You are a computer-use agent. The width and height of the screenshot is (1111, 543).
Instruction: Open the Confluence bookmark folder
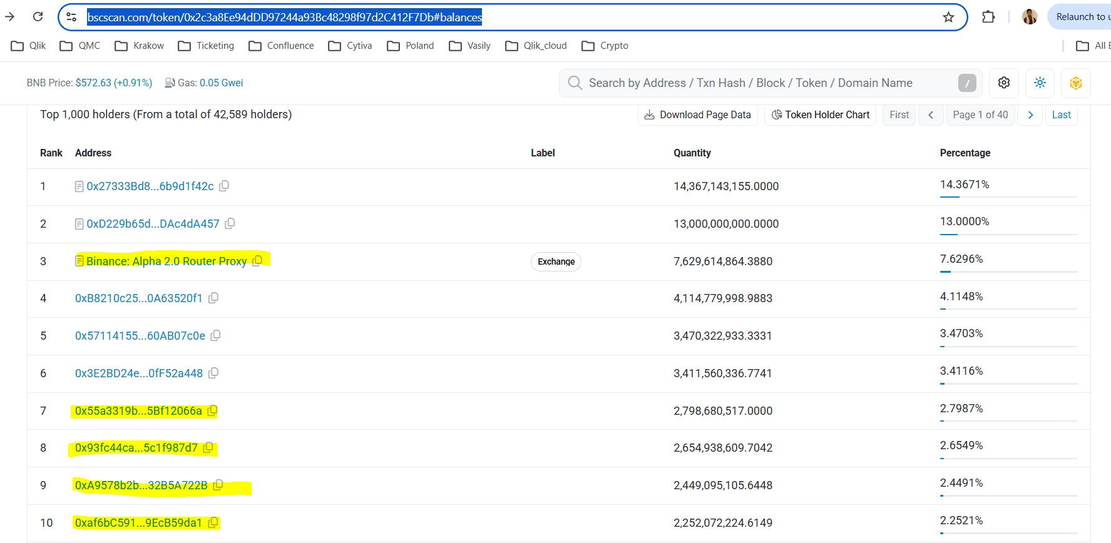[x=281, y=46]
